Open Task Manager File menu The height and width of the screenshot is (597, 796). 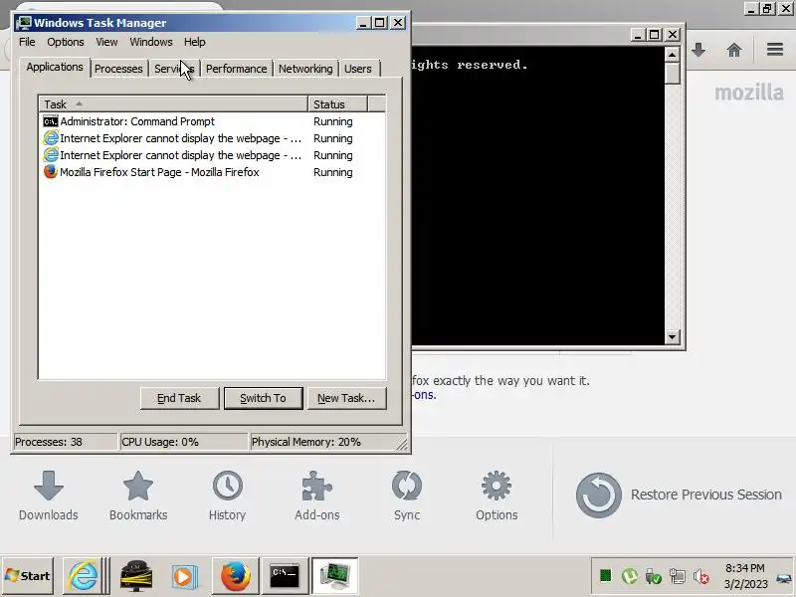(27, 42)
